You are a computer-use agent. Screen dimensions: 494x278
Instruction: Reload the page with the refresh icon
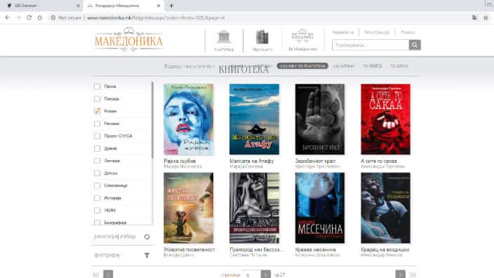(29, 18)
